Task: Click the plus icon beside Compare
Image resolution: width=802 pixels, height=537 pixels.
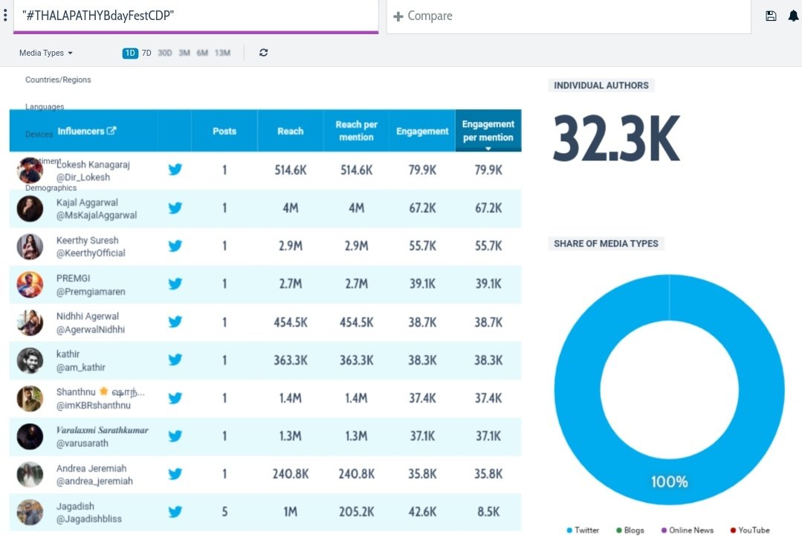Action: 398,16
